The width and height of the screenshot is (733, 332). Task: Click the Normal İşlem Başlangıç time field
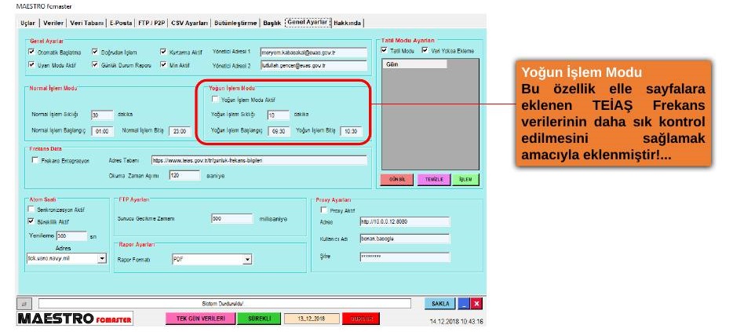pyautogui.click(x=102, y=131)
